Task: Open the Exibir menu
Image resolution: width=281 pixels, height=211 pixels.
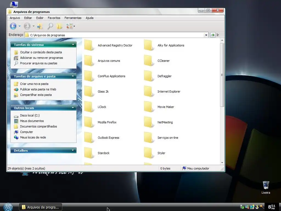Action: tap(40, 18)
